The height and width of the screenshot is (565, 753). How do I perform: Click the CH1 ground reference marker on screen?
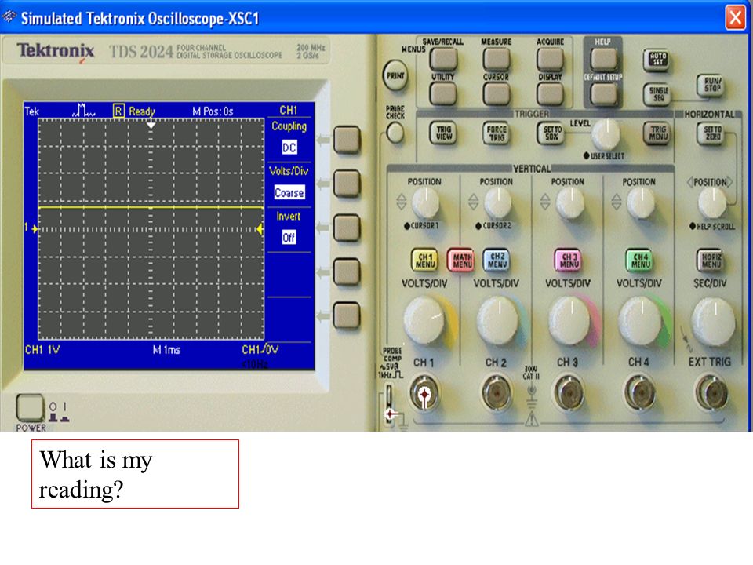point(31,228)
